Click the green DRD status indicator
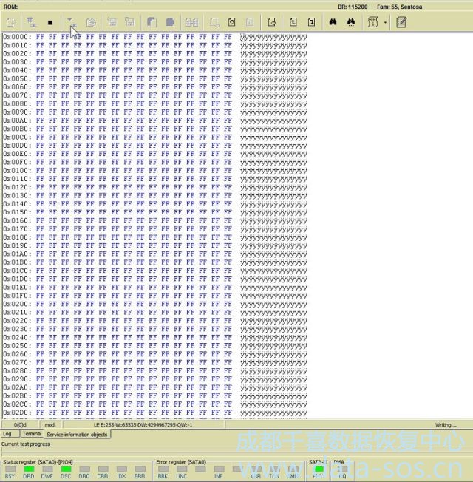This screenshot has width=473, height=482. [x=29, y=469]
